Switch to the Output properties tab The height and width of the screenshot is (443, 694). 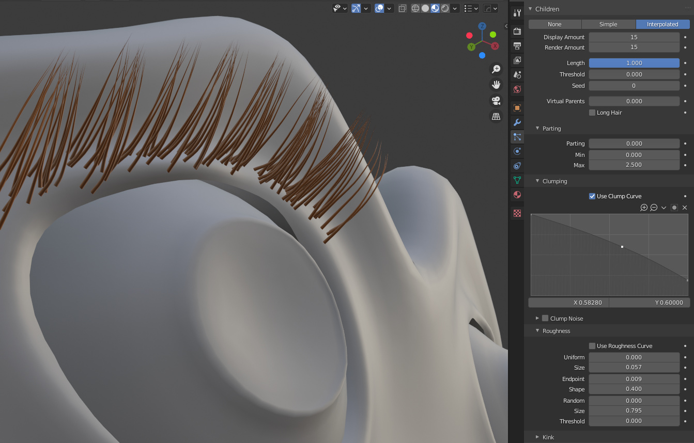pyautogui.click(x=517, y=45)
